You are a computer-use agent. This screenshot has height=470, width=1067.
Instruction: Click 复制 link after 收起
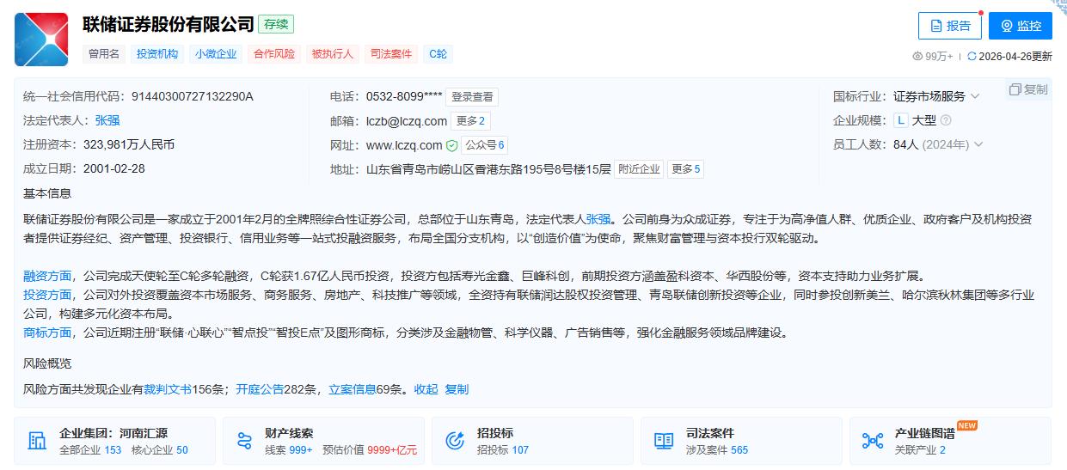tap(457, 389)
